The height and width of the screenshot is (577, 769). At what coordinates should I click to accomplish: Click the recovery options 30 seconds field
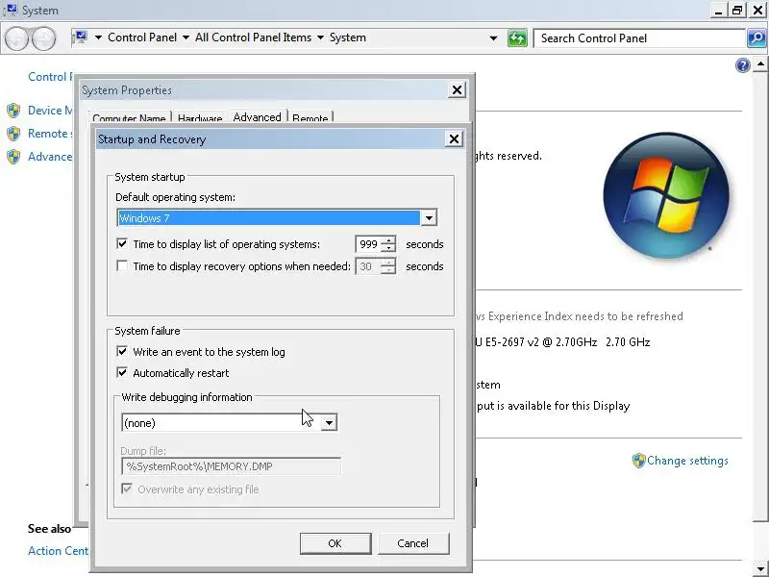tap(368, 266)
